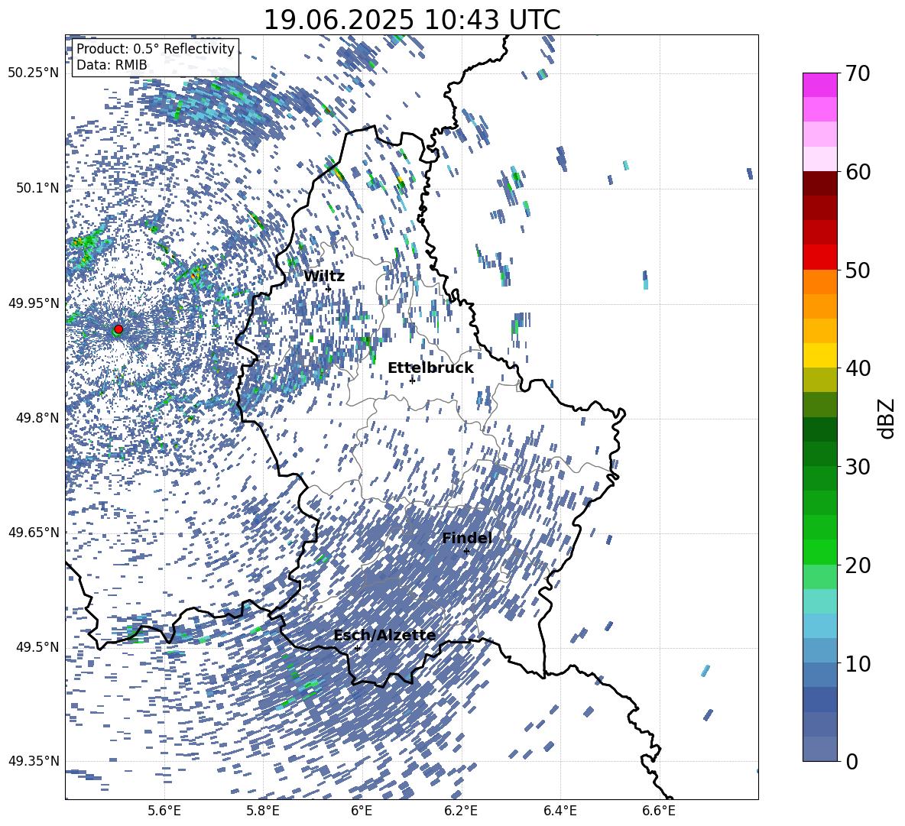This screenshot has height=826, width=905.
Task: Click the red radar site marker
Action: [118, 329]
